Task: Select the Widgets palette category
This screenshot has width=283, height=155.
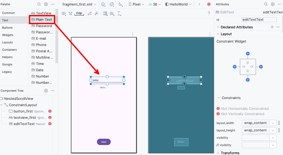Action: [8, 35]
